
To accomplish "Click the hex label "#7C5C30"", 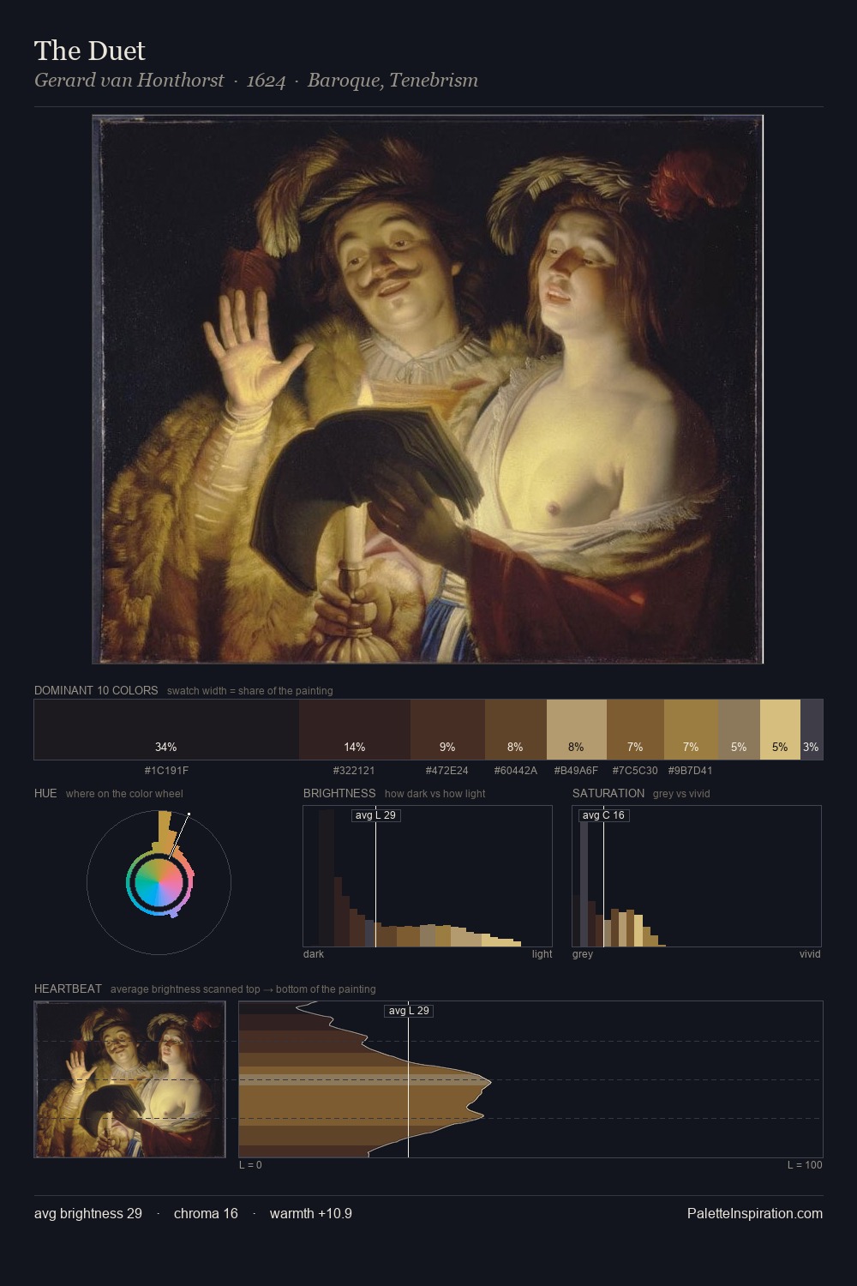I will pos(635,770).
